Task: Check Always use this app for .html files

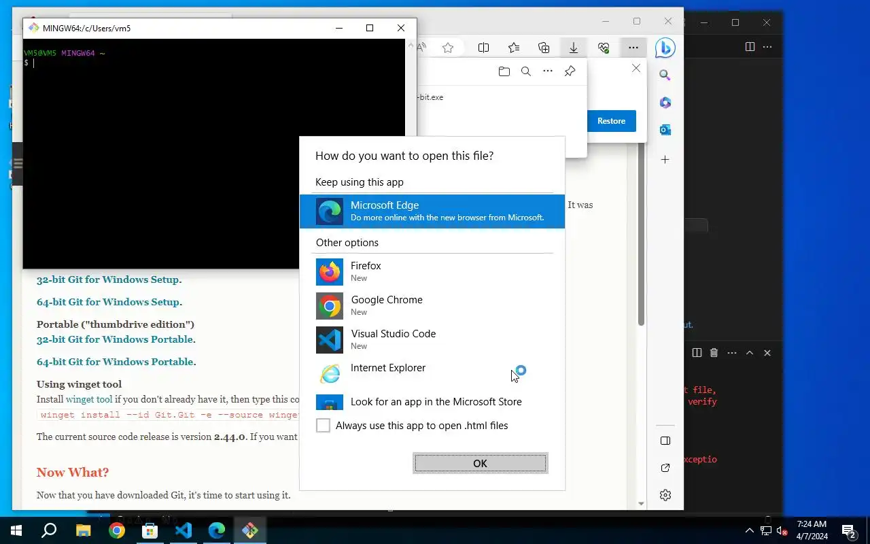Action: click(324, 426)
